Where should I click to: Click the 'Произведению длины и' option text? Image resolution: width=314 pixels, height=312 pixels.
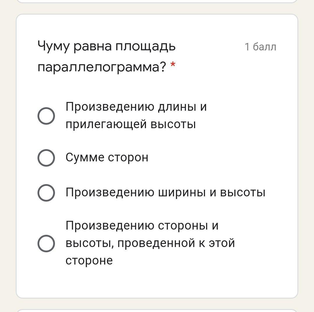coord(136,107)
